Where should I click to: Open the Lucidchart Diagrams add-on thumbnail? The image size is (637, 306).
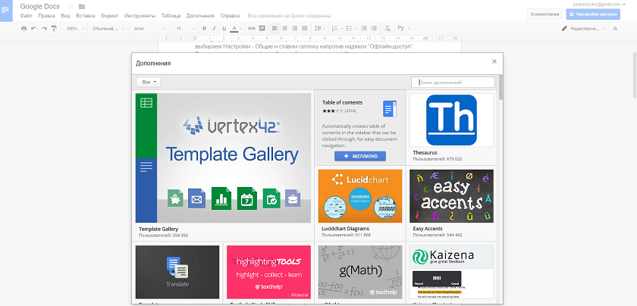360,196
